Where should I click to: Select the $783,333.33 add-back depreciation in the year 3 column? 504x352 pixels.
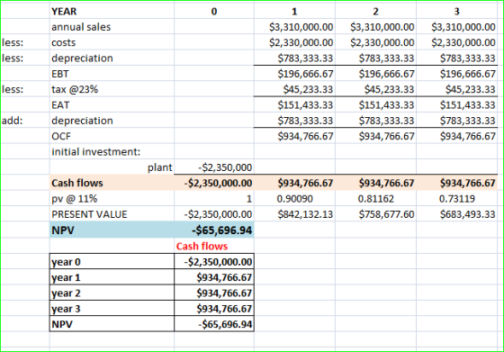click(457, 121)
